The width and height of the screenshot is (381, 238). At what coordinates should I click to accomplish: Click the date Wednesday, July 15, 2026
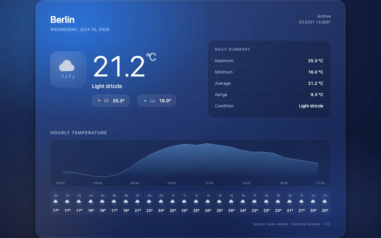coord(80,29)
